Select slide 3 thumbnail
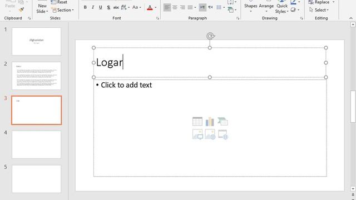 37,110
